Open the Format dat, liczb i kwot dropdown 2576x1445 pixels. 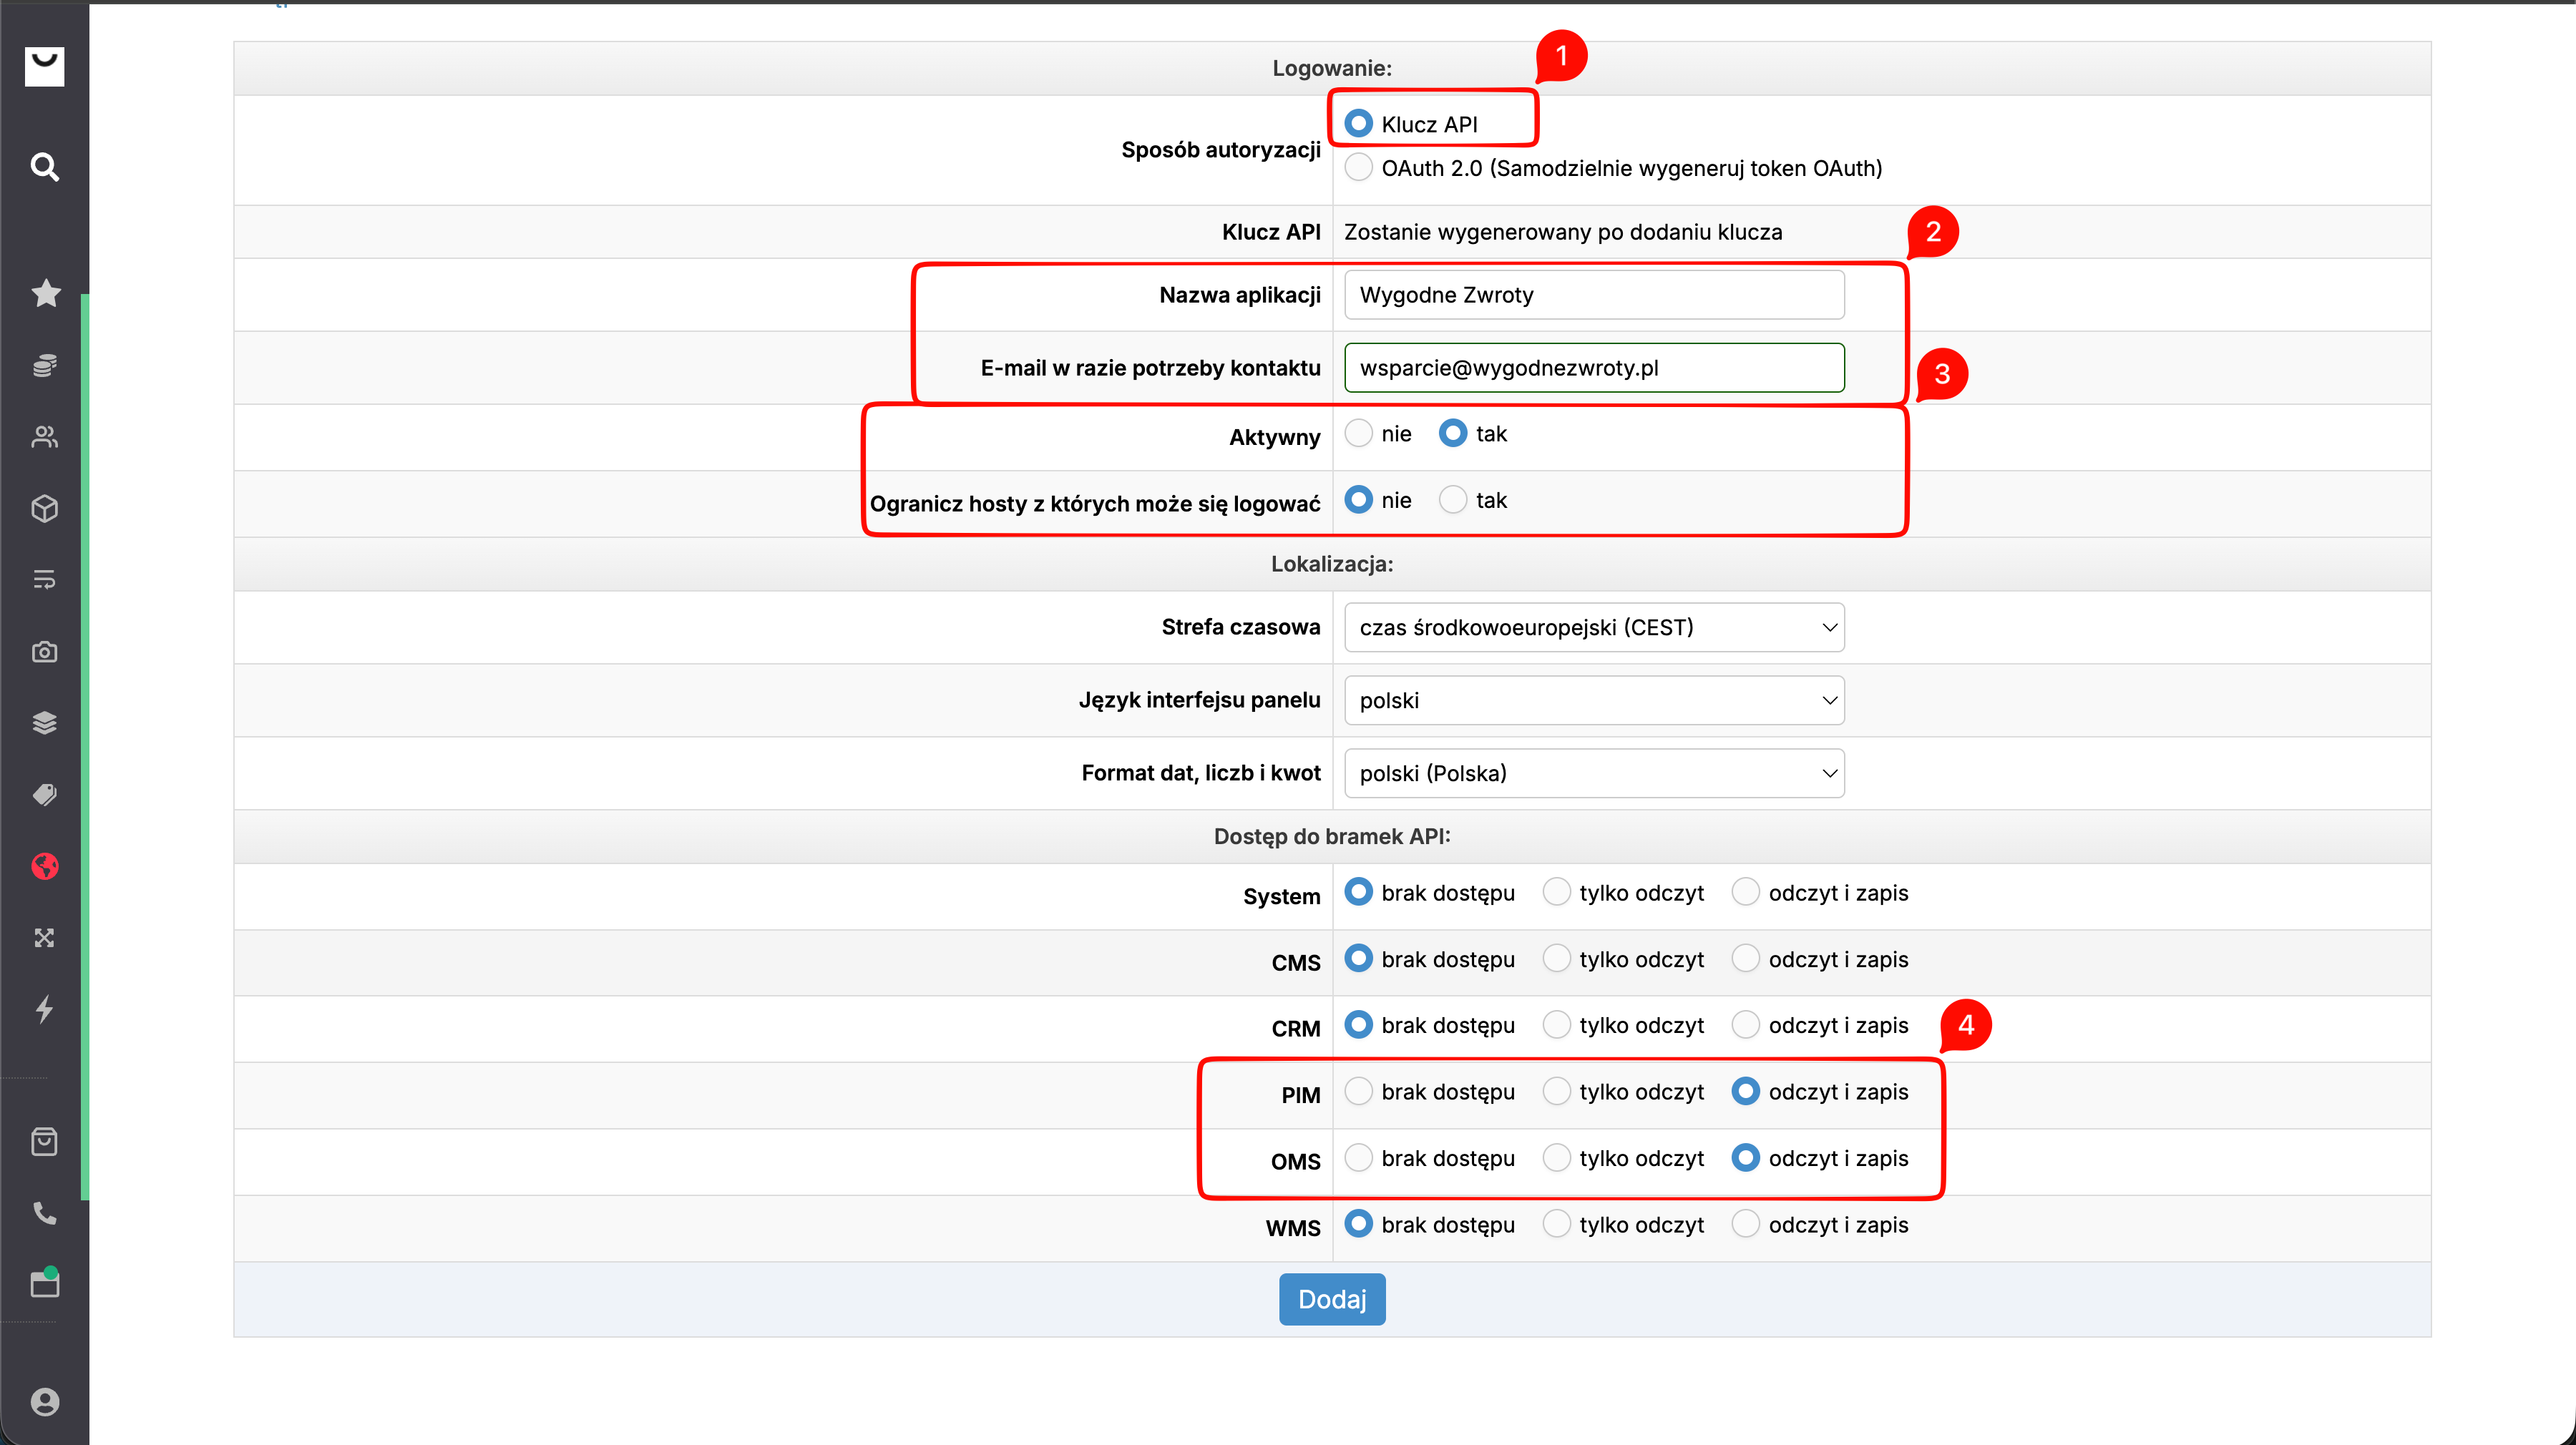click(x=1594, y=773)
